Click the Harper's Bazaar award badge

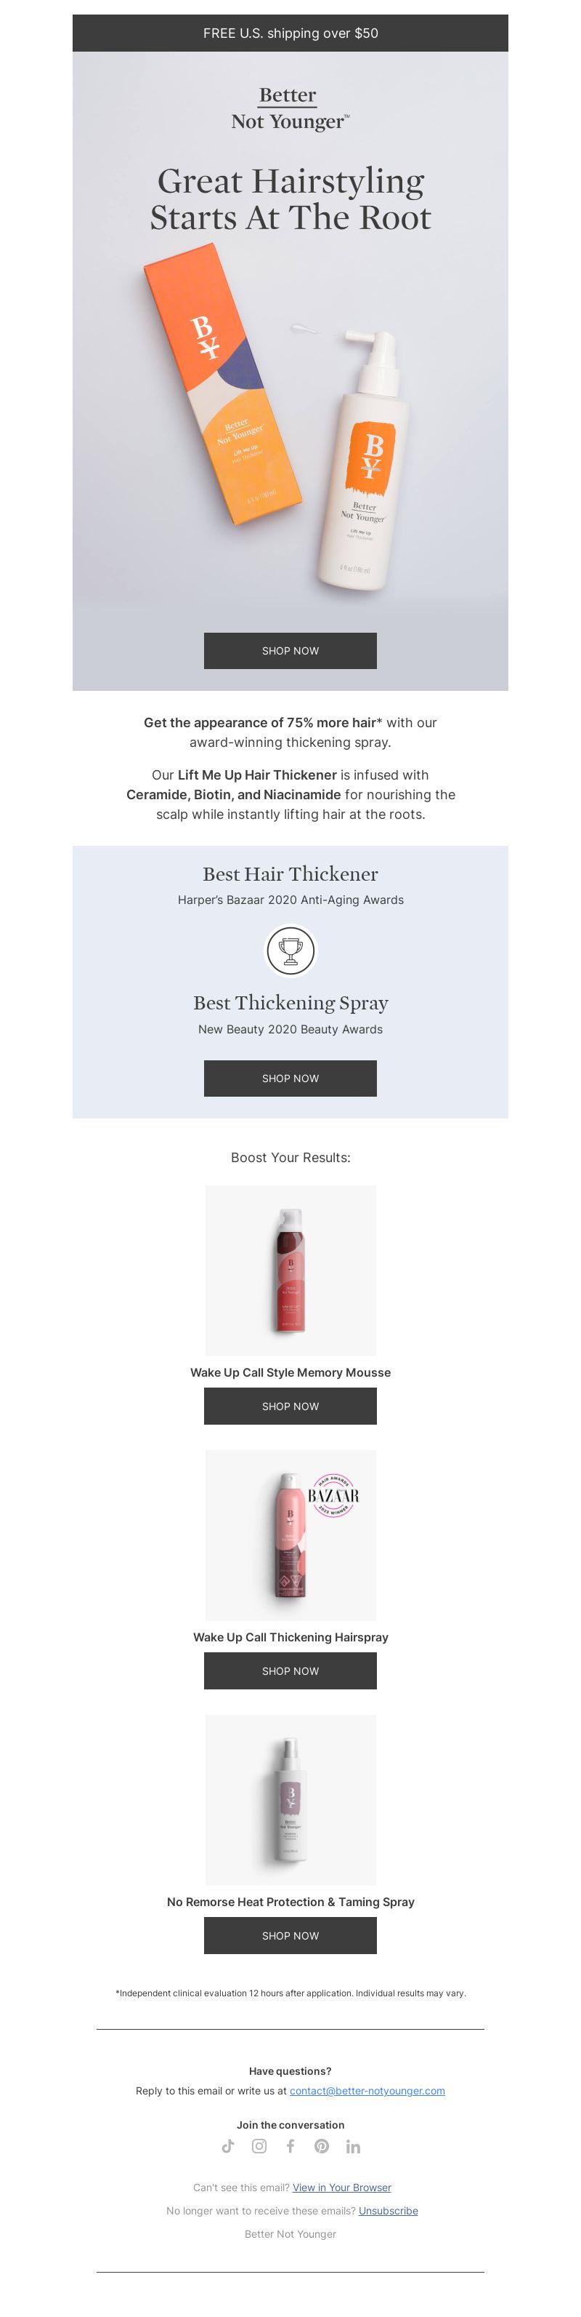pos(333,1497)
